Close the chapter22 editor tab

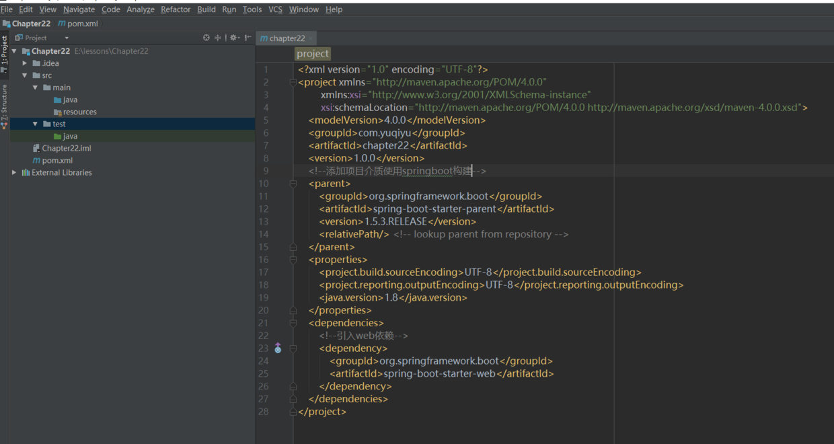point(311,38)
